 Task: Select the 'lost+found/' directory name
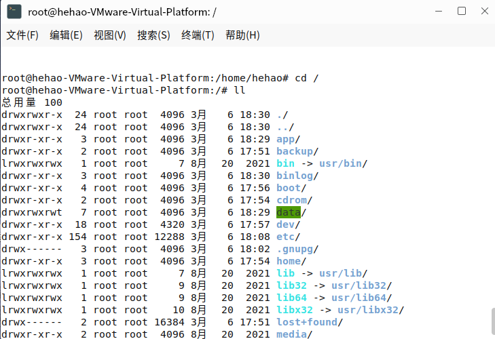coord(310,322)
